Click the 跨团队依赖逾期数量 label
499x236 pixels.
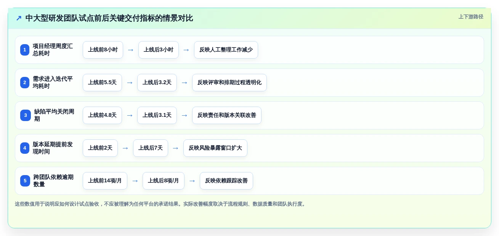[53, 181]
